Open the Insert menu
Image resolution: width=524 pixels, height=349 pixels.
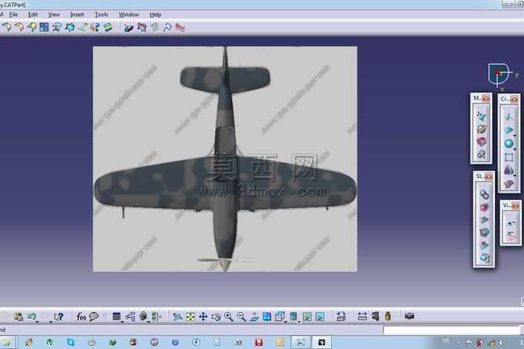pyautogui.click(x=77, y=15)
